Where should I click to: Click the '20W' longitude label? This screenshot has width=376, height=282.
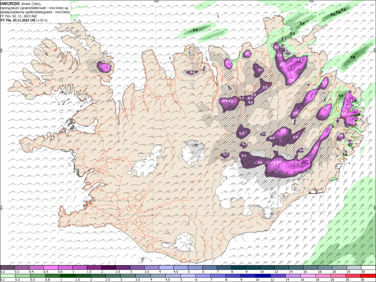click(156, 1)
